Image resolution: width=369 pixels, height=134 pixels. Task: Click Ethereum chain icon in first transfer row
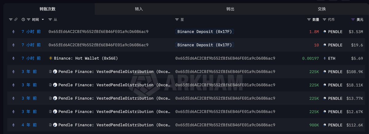pos(13,32)
